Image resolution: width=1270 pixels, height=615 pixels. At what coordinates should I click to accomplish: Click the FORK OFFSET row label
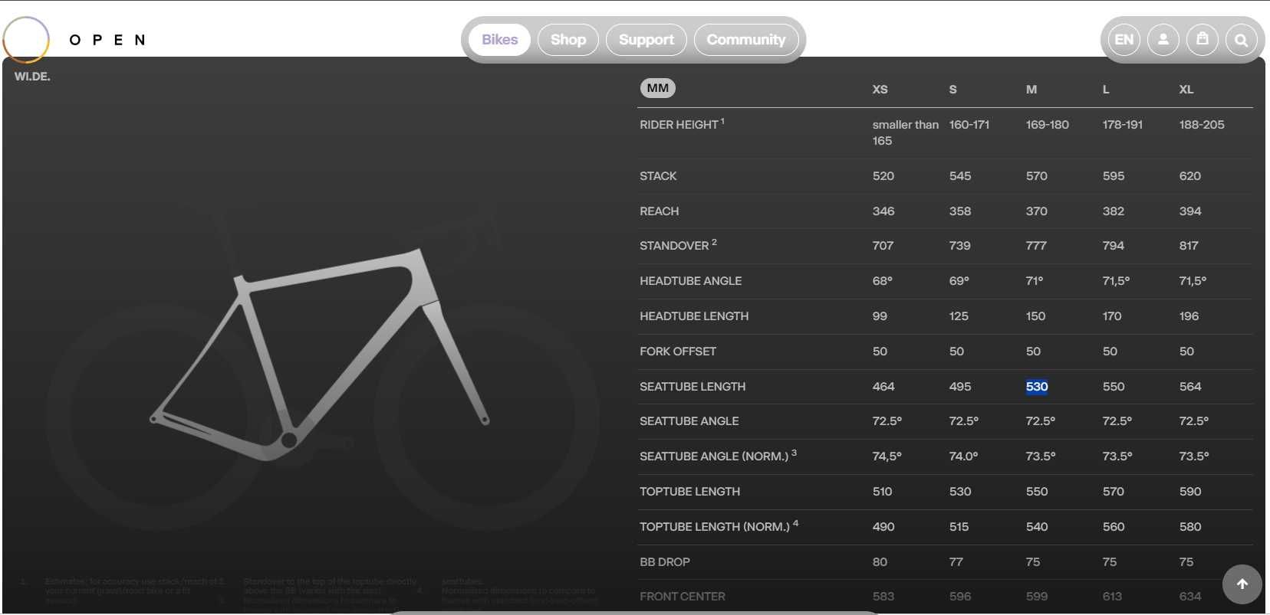[x=678, y=352]
